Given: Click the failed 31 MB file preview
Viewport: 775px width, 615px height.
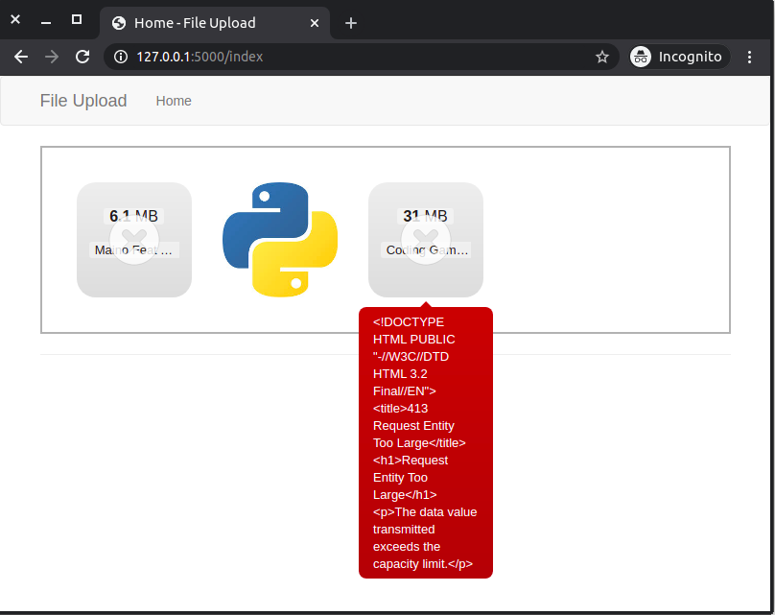Looking at the screenshot, I should (x=426, y=240).
